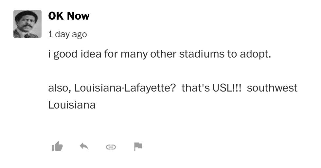321x168 pixels.
Task: Click the word 'ago' in the timestamp
Action: (x=80, y=34)
